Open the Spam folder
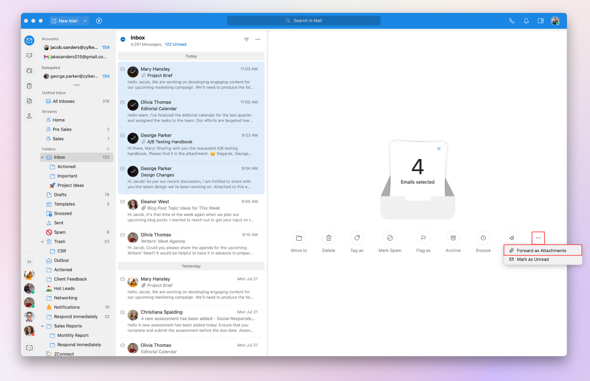Image resolution: width=590 pixels, height=381 pixels. pos(77,232)
